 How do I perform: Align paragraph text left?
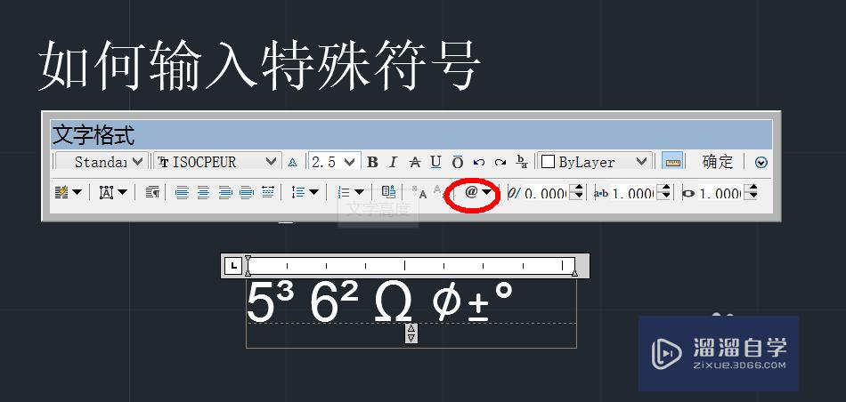point(182,192)
